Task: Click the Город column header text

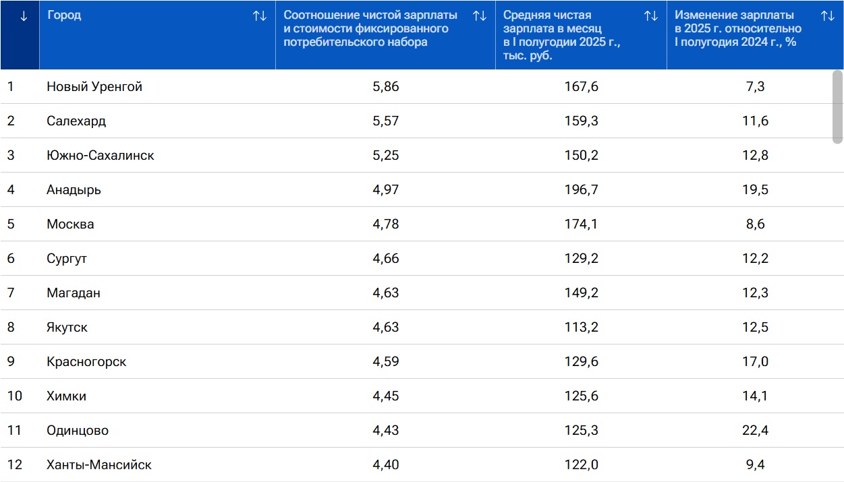Action: click(x=64, y=16)
